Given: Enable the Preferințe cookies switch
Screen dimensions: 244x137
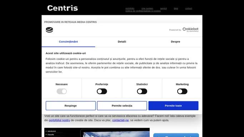Looking at the screenshot, I should (x=102, y=91).
